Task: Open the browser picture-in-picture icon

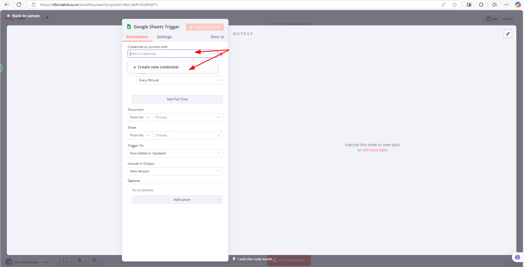Action: point(469,5)
